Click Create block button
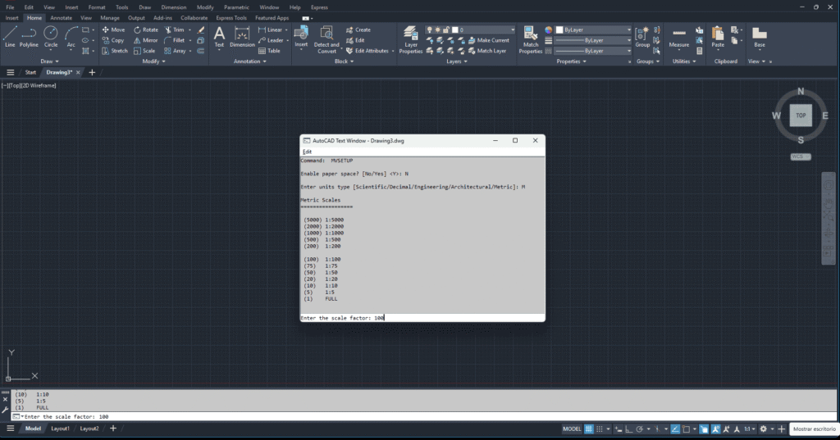 tap(358, 30)
